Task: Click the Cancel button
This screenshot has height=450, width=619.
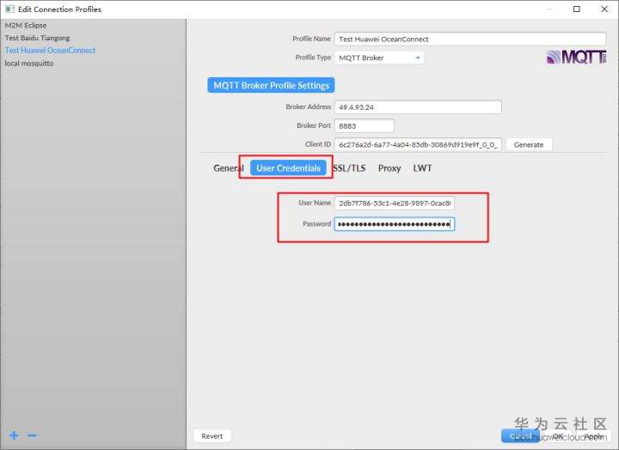Action: pos(520,435)
